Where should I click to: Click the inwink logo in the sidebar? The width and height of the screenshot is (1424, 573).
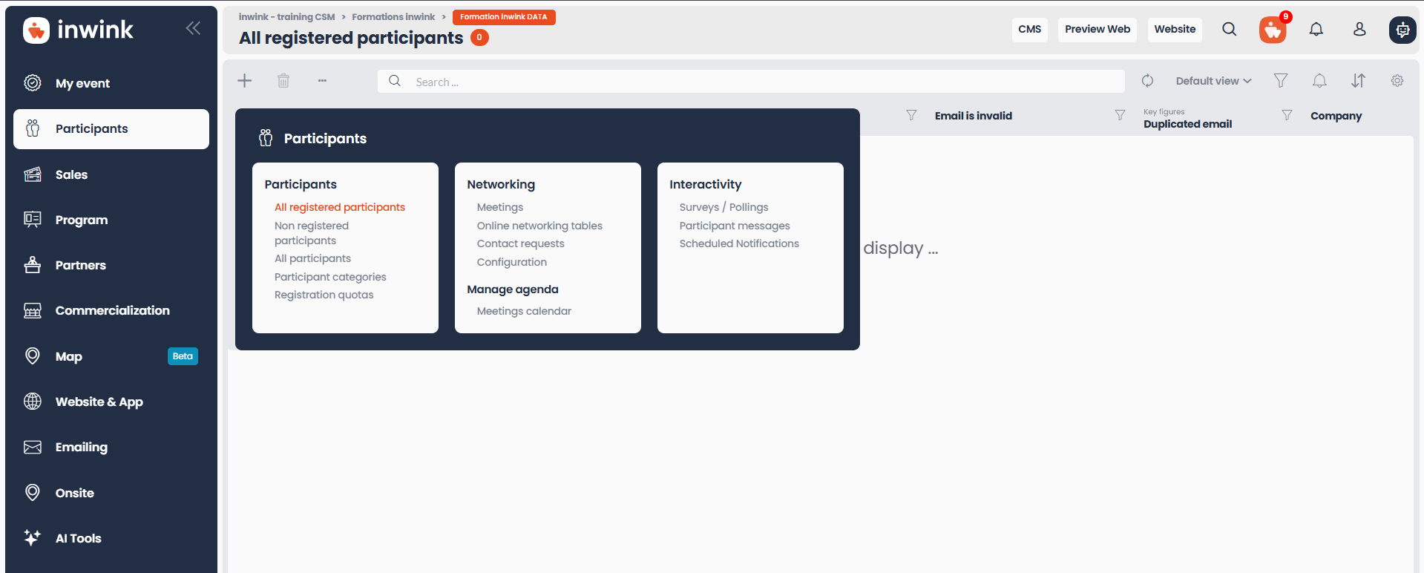79,30
